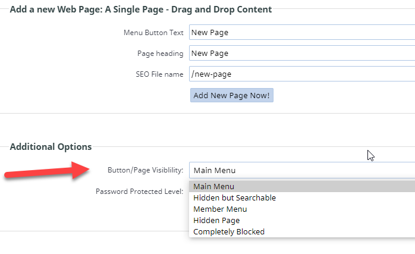Click the Button/Page Visibility label
Screen dimensions: 415x254
click(145, 170)
